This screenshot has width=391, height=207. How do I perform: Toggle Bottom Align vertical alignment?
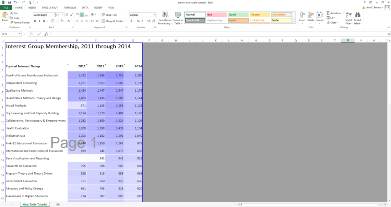click(x=86, y=15)
